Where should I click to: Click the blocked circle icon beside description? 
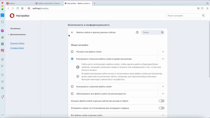pyautogui.click(x=78, y=76)
